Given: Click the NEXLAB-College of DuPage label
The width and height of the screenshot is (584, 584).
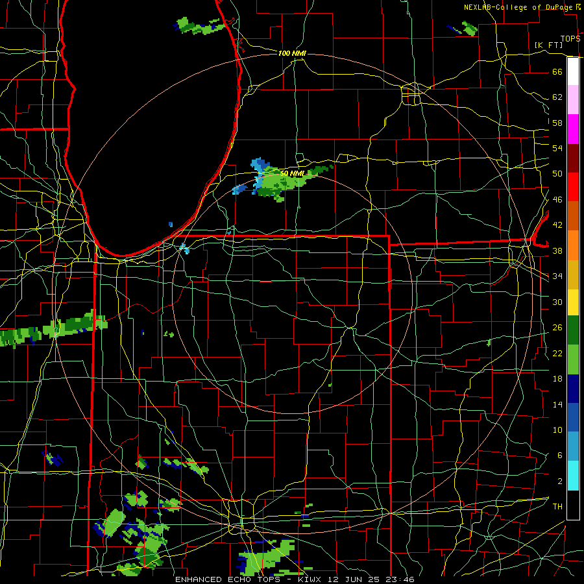Looking at the screenshot, I should tap(518, 7).
